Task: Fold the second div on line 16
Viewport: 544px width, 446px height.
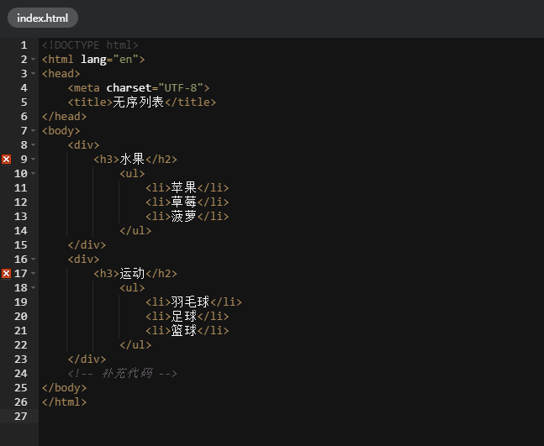Action: click(34, 260)
